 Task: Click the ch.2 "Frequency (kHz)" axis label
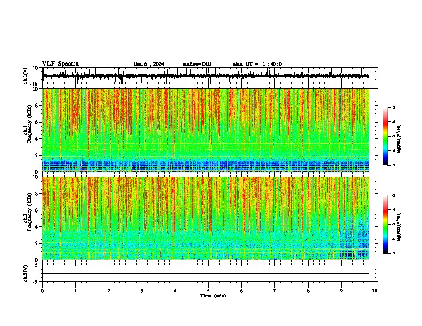29,212
